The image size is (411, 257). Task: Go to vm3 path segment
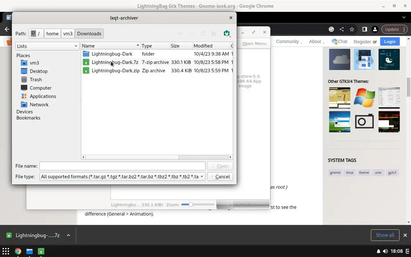(68, 33)
